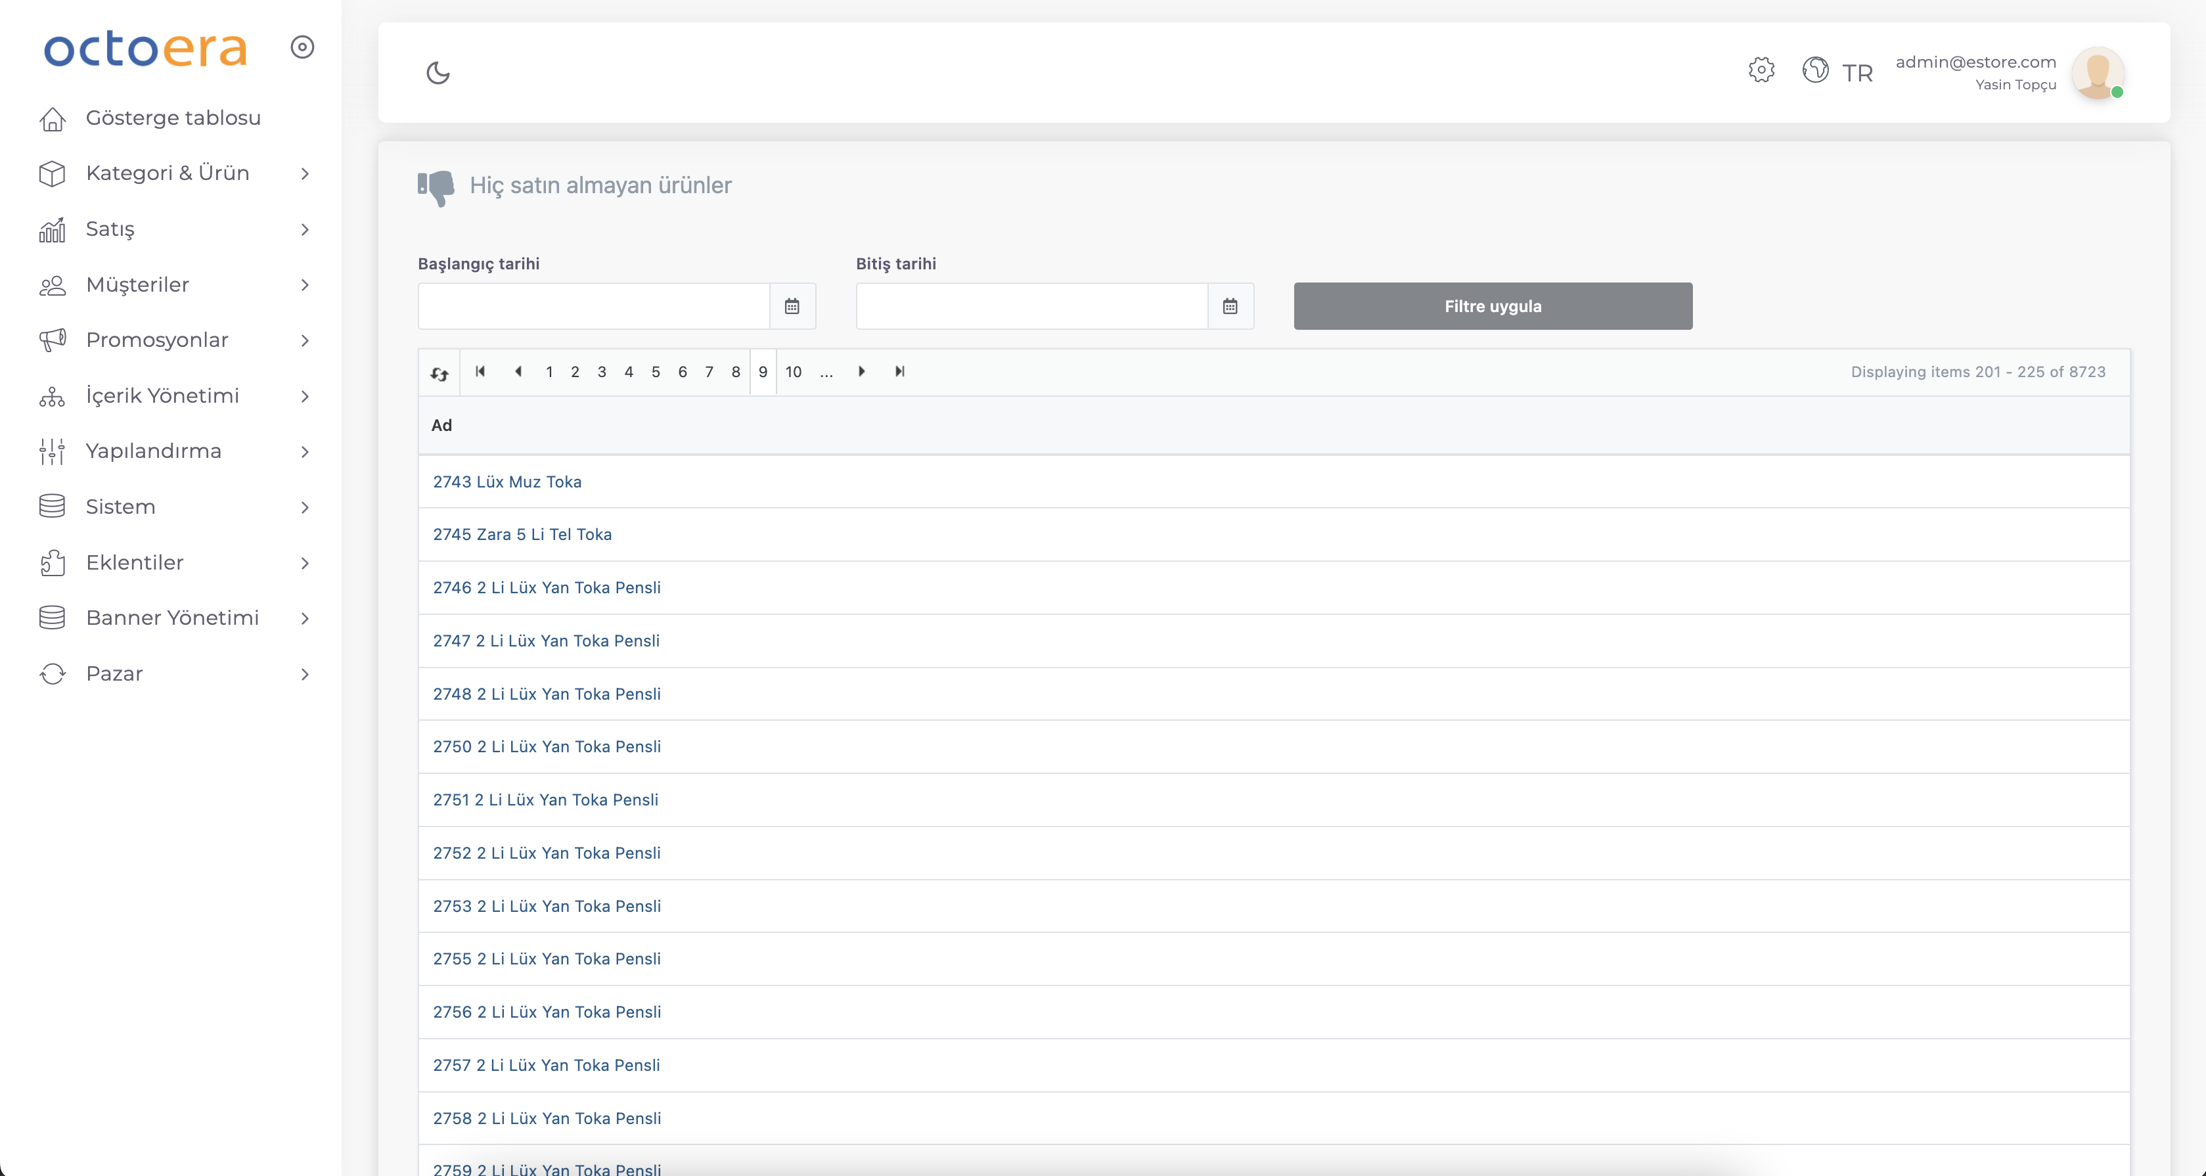
Task: Select page 10 in pagination
Action: click(793, 372)
